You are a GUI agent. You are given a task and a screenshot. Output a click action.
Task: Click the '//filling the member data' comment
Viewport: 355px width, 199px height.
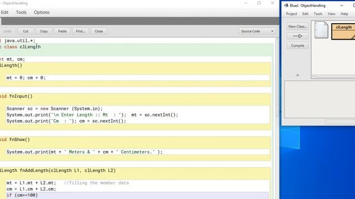tap(96, 183)
